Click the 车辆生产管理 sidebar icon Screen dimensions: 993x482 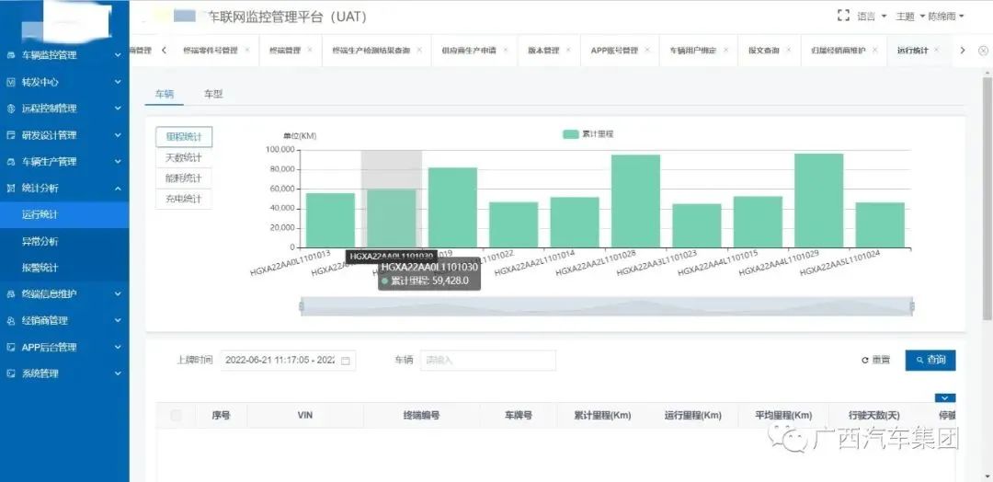pos(11,162)
